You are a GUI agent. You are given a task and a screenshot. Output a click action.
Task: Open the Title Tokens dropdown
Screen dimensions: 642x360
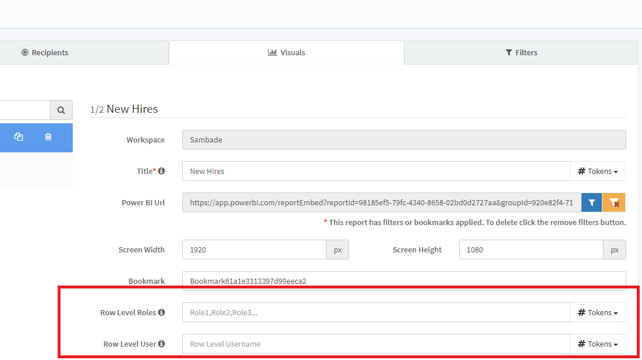pyautogui.click(x=598, y=172)
